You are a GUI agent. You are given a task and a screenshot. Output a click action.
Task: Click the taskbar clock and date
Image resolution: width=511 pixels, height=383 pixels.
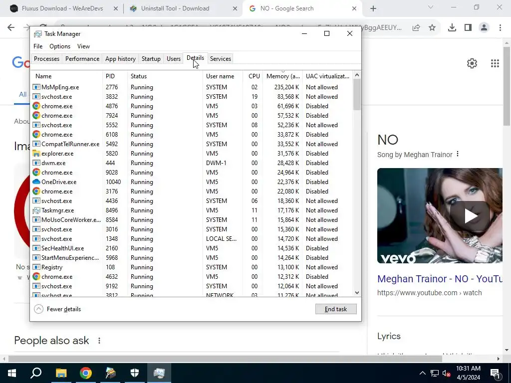click(x=468, y=373)
